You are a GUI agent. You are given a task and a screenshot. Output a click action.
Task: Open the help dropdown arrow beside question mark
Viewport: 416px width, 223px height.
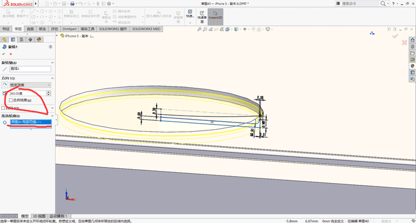coord(397,3)
